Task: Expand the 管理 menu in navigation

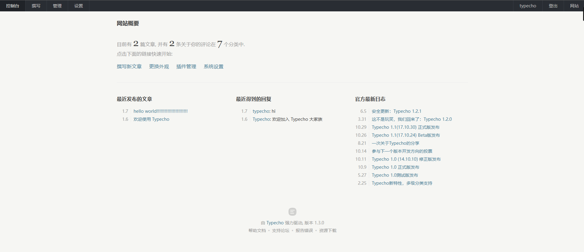Action: tap(57, 6)
